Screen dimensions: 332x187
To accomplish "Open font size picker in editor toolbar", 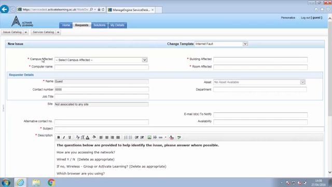I will [x=82, y=137].
